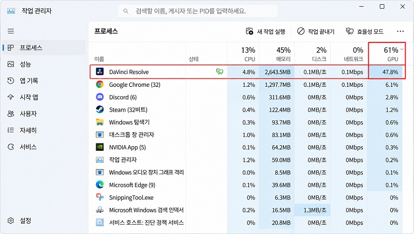Click the Steam process icon
The image size is (414, 234).
pyautogui.click(x=100, y=110)
